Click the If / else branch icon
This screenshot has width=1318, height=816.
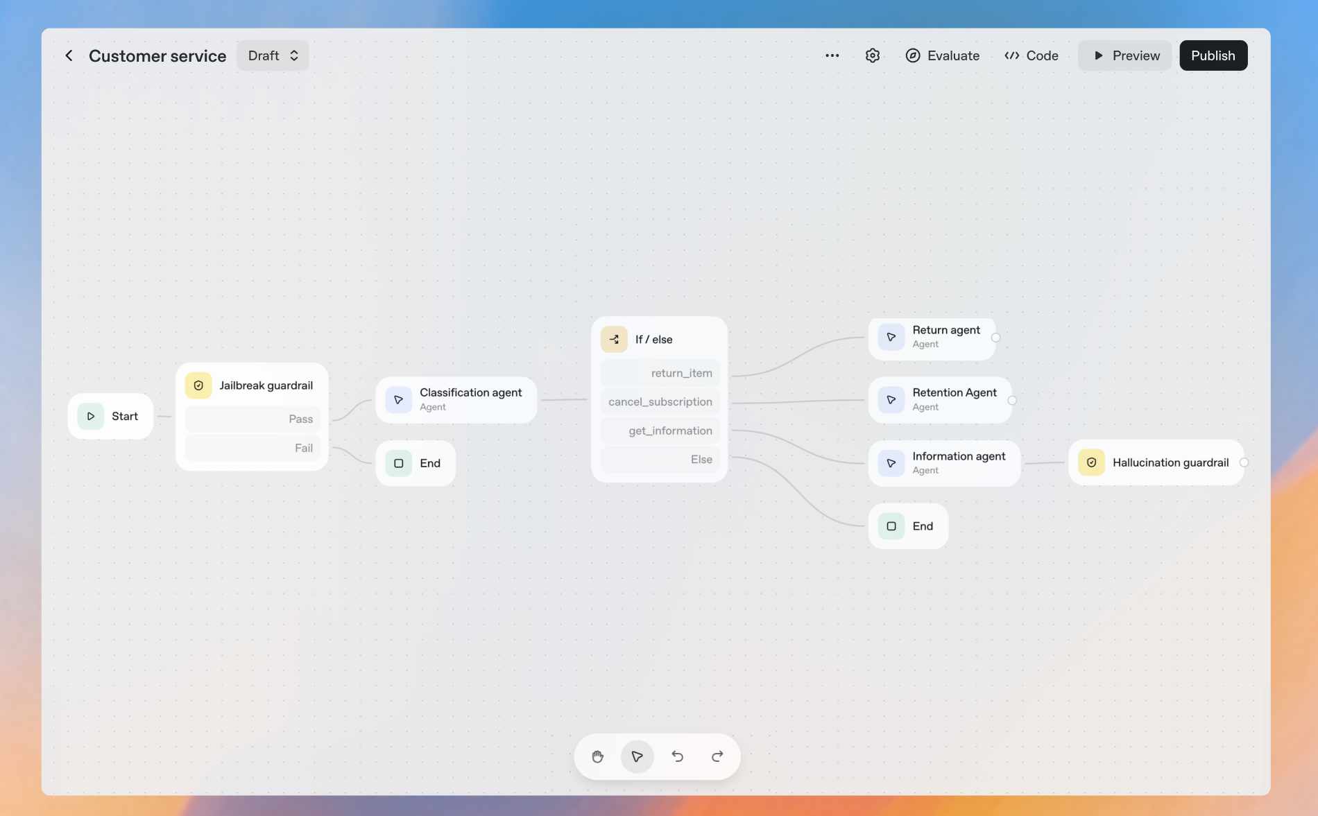(x=614, y=340)
